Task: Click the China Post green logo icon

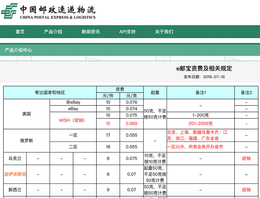Action: tap(9, 11)
